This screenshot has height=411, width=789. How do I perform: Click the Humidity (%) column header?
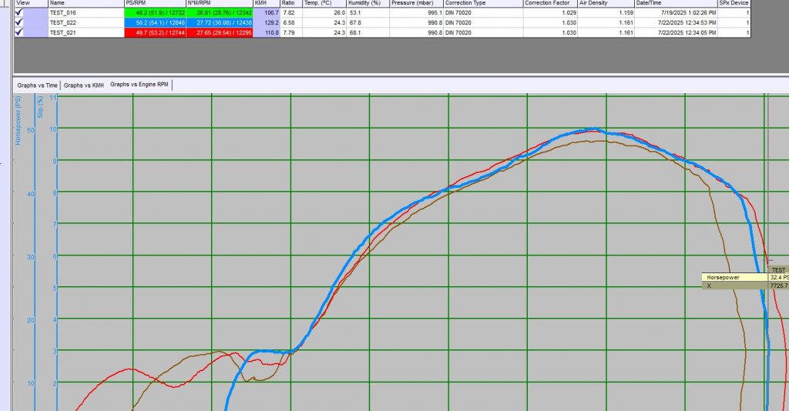point(368,3)
